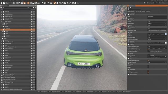
Task: Toggle bigMapLevelBorderVisible checkbox
Action: click(148, 60)
